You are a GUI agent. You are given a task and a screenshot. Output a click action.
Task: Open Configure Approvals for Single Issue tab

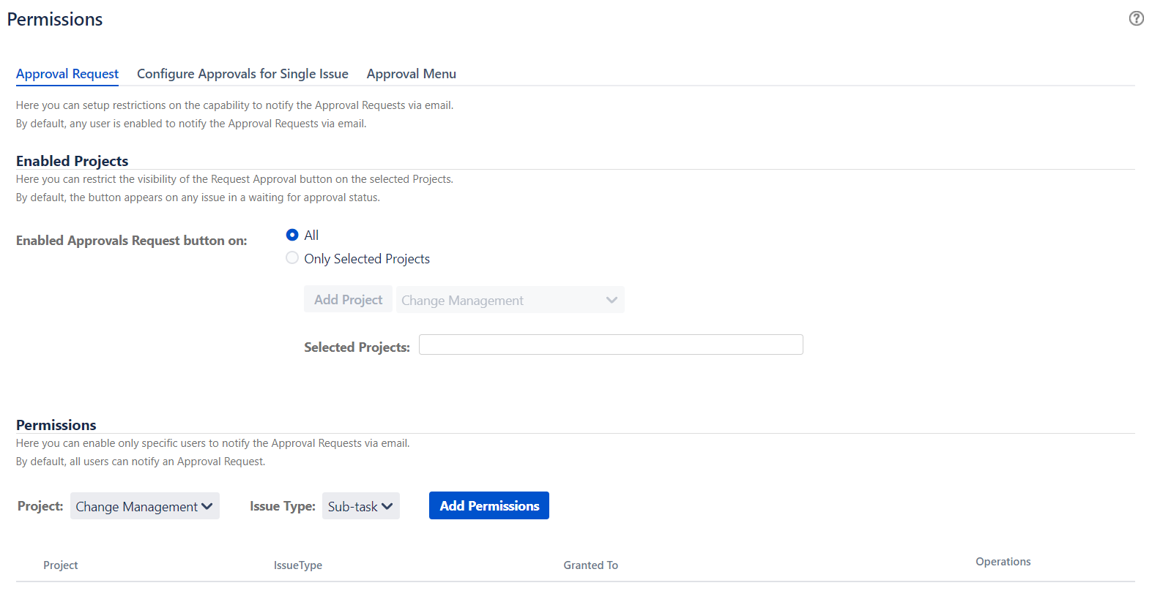point(242,74)
